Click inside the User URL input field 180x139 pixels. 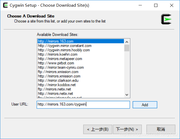pos(83,104)
